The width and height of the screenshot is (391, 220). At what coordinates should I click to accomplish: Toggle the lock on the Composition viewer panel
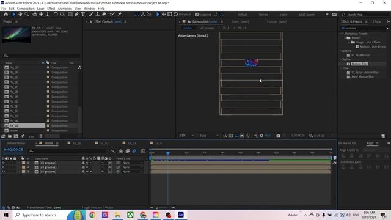189,22
